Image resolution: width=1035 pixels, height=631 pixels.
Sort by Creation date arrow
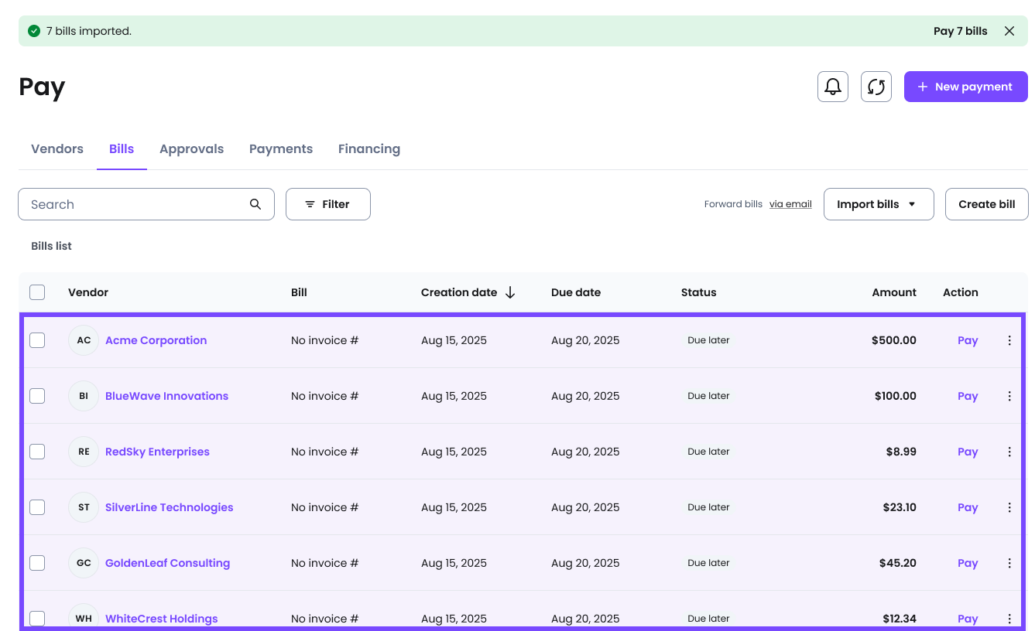click(x=510, y=292)
